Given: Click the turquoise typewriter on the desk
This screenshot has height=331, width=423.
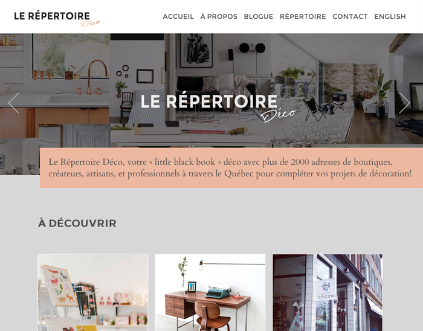Looking at the screenshot, I should click(x=218, y=292).
